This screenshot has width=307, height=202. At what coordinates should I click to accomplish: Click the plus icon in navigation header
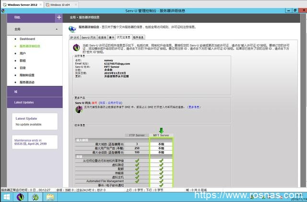[59, 17]
